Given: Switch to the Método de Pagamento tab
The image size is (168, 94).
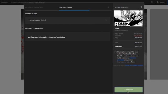Looking at the screenshot, I should (x=34, y=7).
